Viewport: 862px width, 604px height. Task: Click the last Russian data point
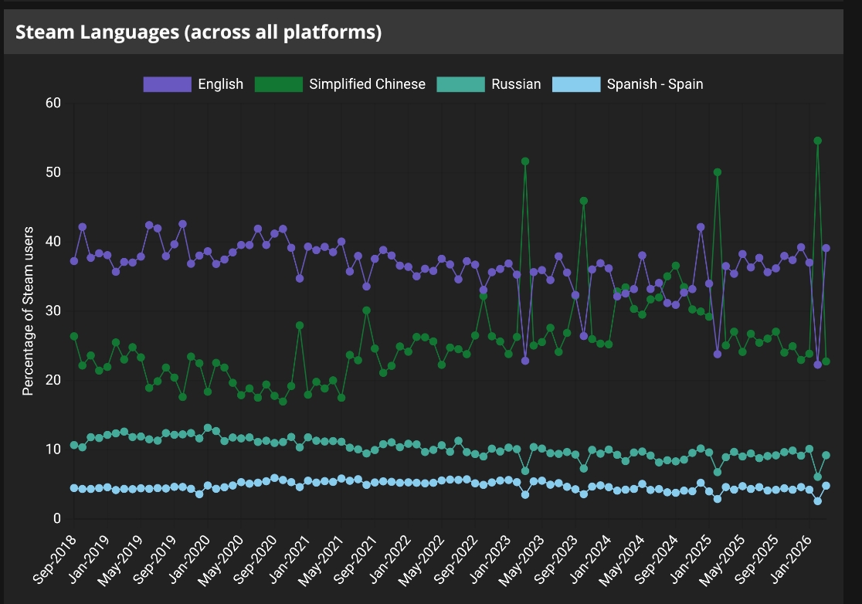(x=826, y=456)
